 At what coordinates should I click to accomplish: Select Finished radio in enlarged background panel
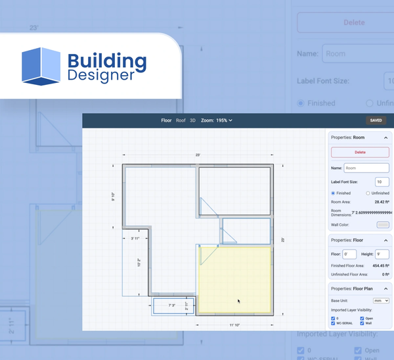301,103
